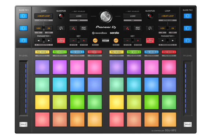Select right deck PAD MODE 3

152,52
